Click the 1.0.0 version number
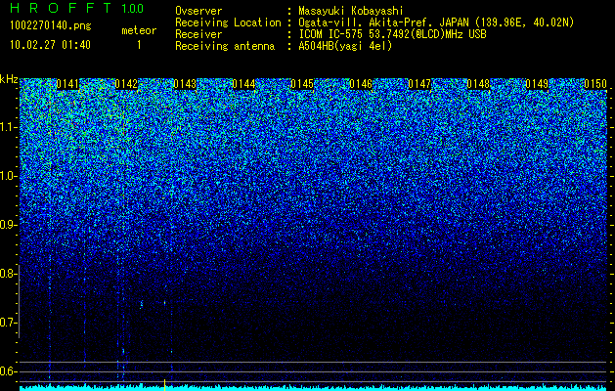615x391 pixels. [133, 8]
